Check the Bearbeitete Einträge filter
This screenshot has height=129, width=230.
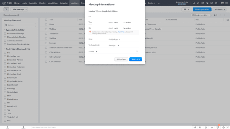click(x=5, y=33)
